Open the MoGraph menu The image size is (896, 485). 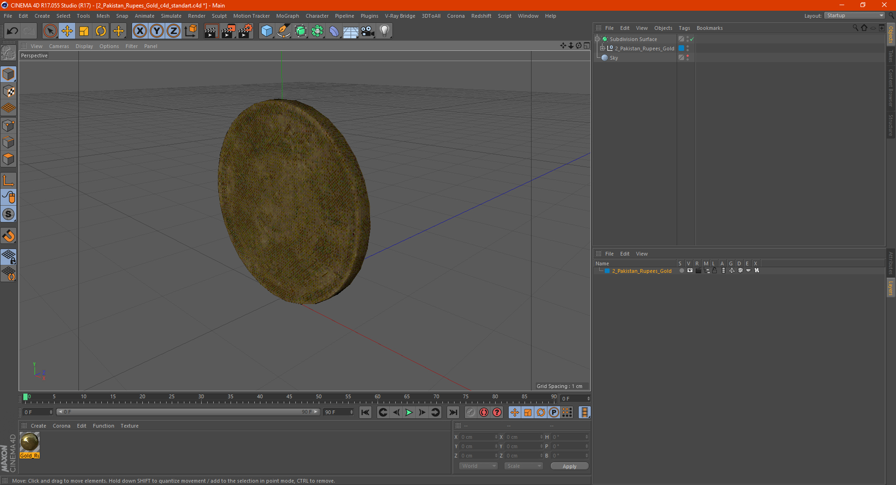pyautogui.click(x=287, y=16)
